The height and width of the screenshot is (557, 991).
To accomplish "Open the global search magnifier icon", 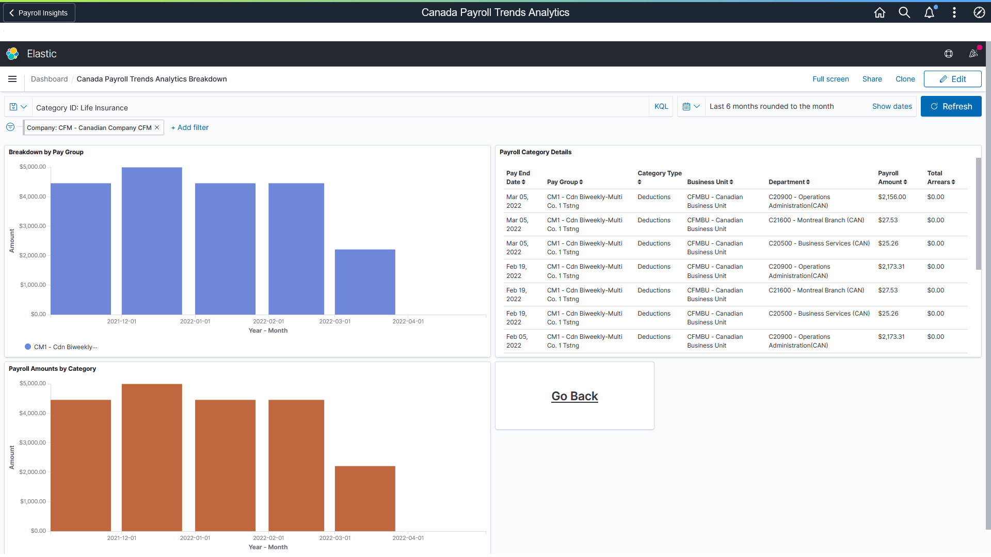I will point(904,12).
